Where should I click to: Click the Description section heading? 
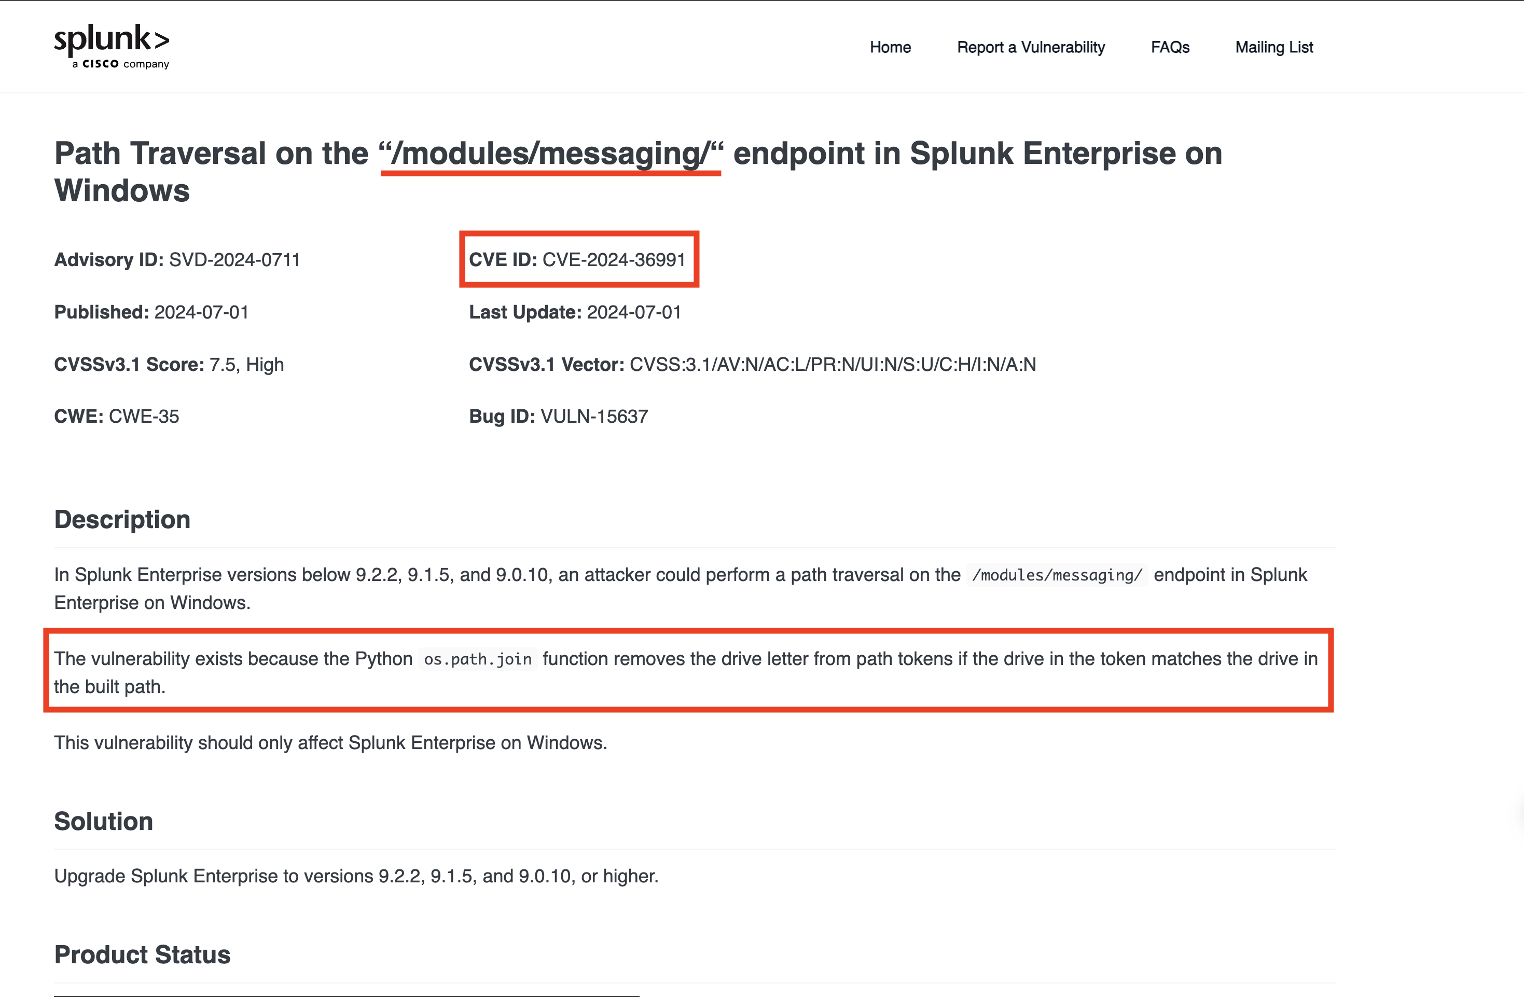[122, 519]
